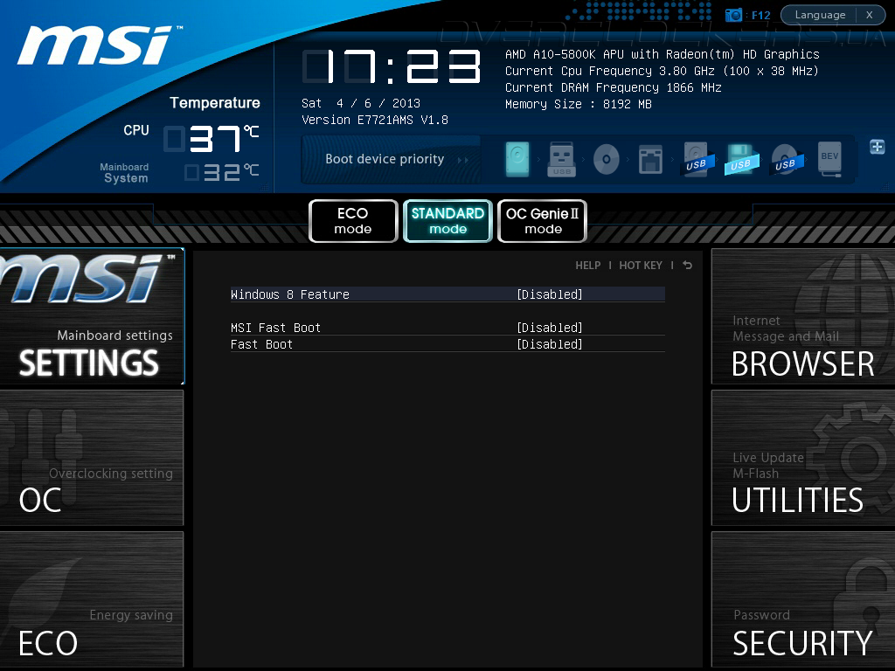Viewport: 895px width, 671px height.
Task: Click the Current DRAM Frequency 1866 MHz text
Action: [614, 87]
